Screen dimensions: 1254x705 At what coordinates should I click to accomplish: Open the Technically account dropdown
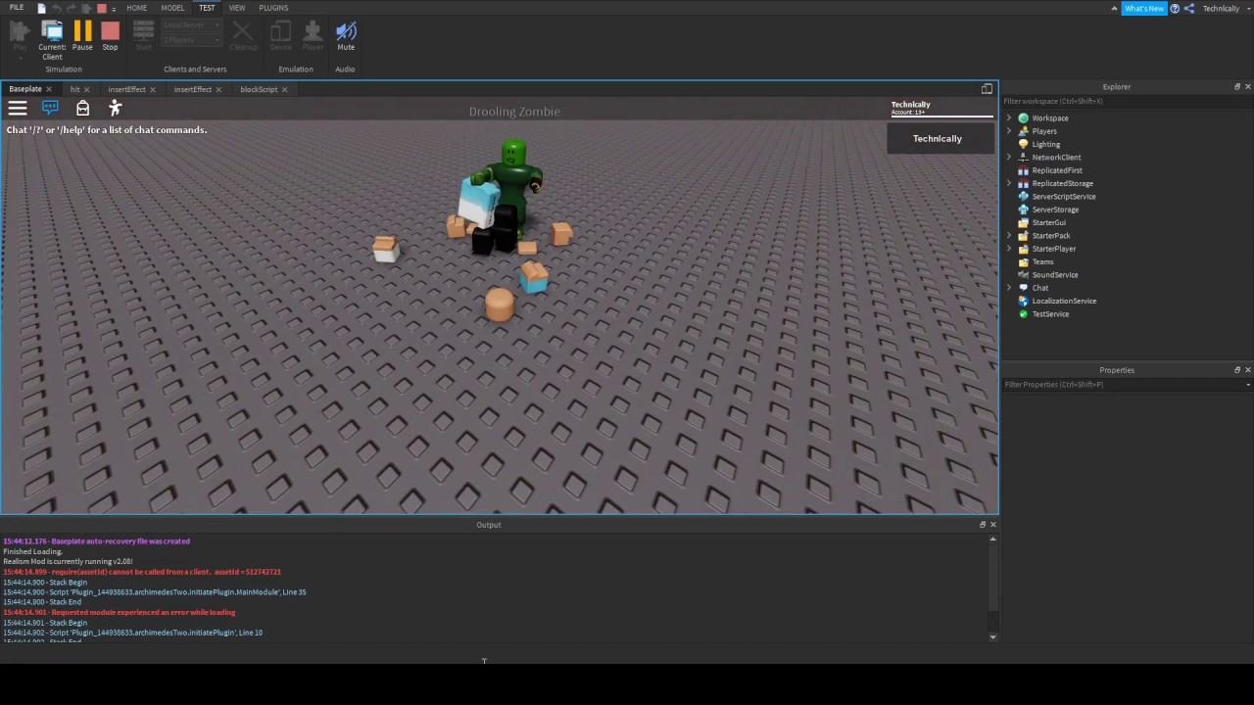(x=1226, y=9)
